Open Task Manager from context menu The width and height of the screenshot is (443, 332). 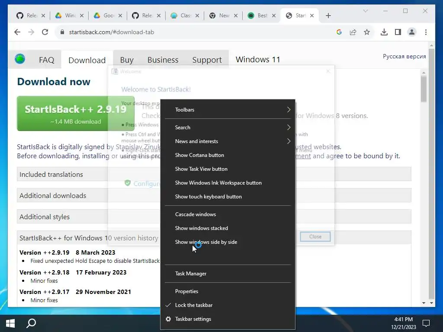pyautogui.click(x=228, y=274)
